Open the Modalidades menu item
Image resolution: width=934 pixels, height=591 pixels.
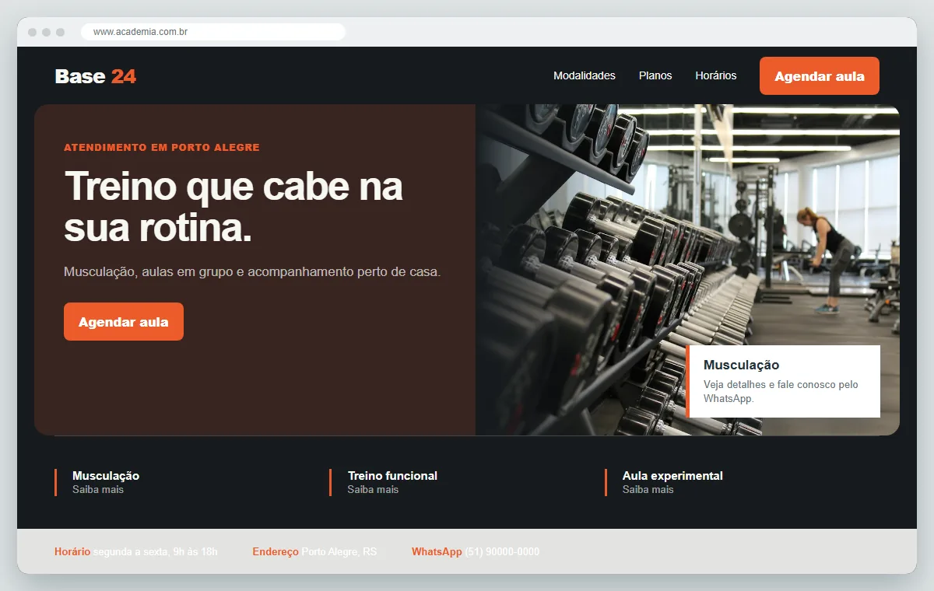pos(585,75)
